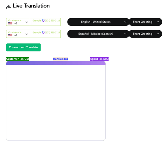This screenshot has height=141, width=167.
Task: Open the second Short Greeting dropdown
Action: pyautogui.click(x=146, y=34)
